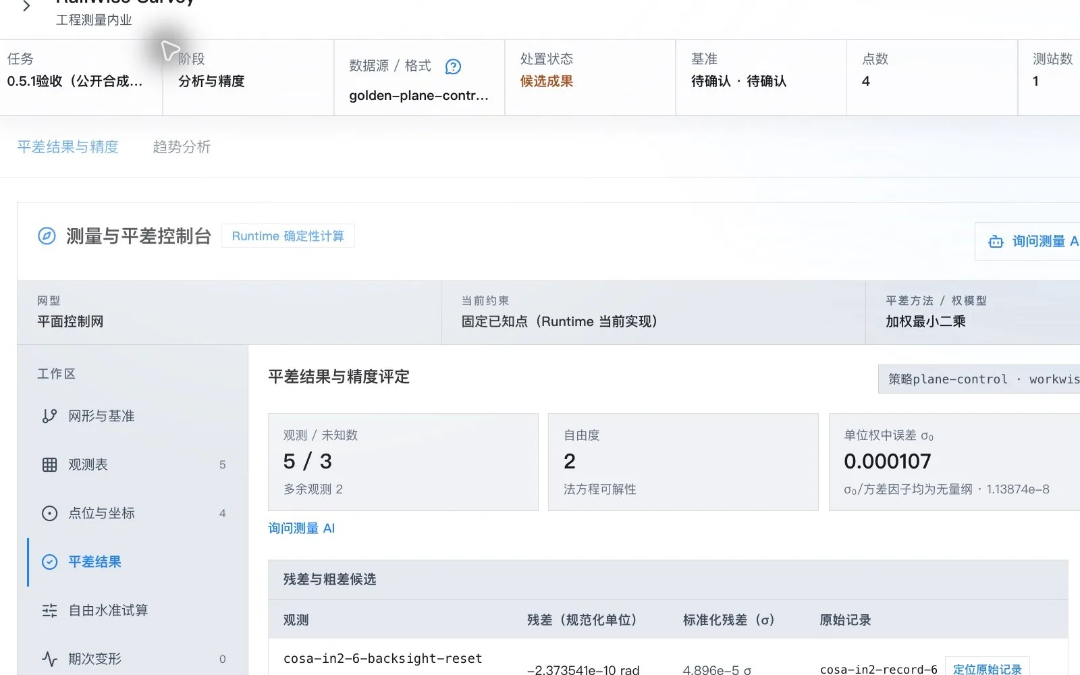This screenshot has height=675, width=1080.
Task: Click the Runtime 确定性计算 tag
Action: (288, 236)
